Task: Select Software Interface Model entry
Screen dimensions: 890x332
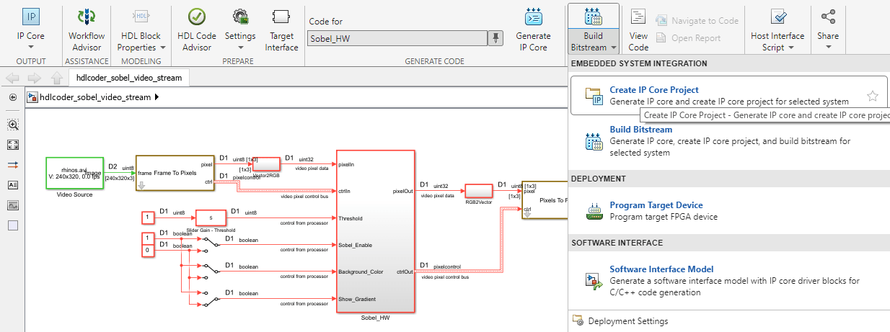Action: (730, 281)
